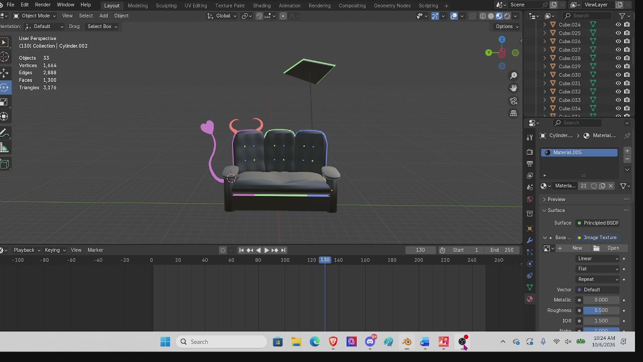Open the Object Mode dropdown
Image resolution: width=643 pixels, height=362 pixels.
(x=35, y=16)
